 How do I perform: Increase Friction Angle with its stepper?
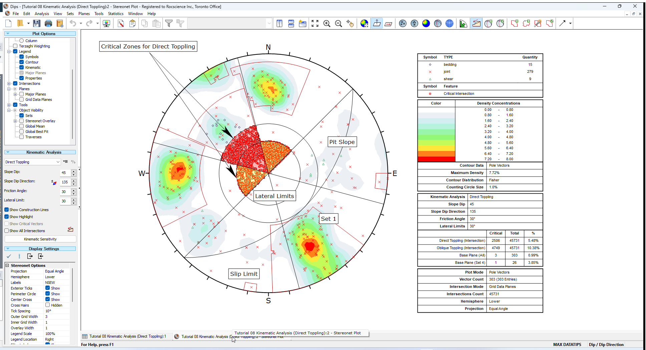(74, 190)
